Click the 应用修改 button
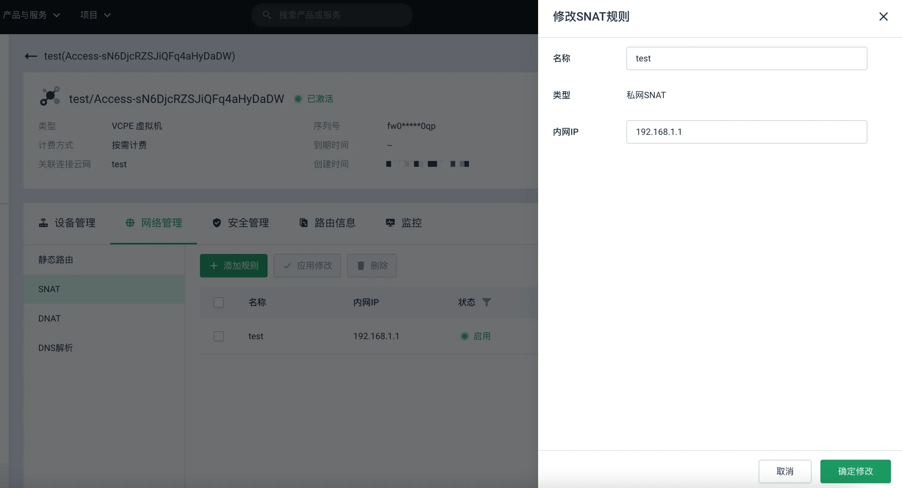 point(307,266)
